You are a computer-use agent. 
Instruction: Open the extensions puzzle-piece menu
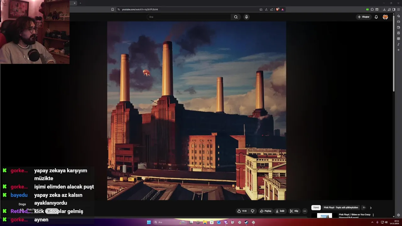[372, 9]
